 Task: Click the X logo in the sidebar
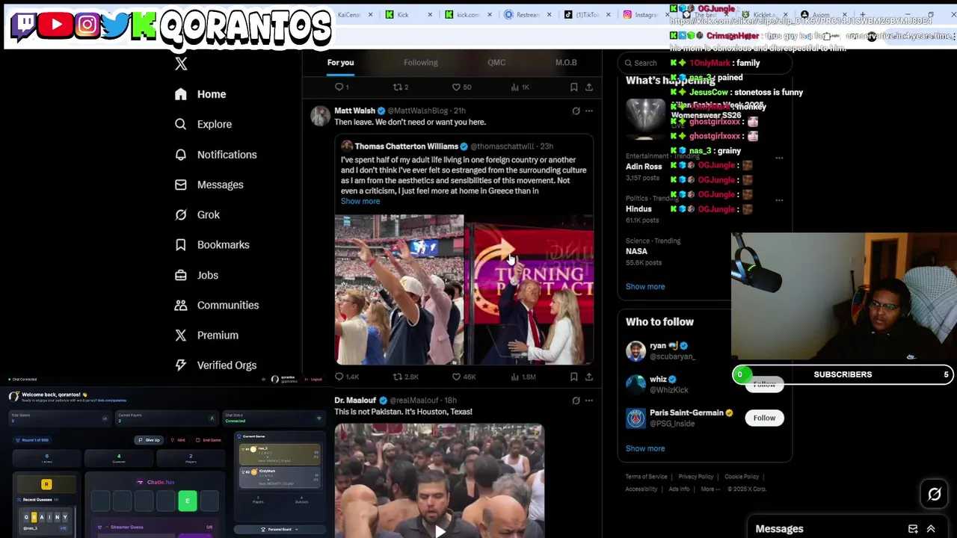pos(181,64)
